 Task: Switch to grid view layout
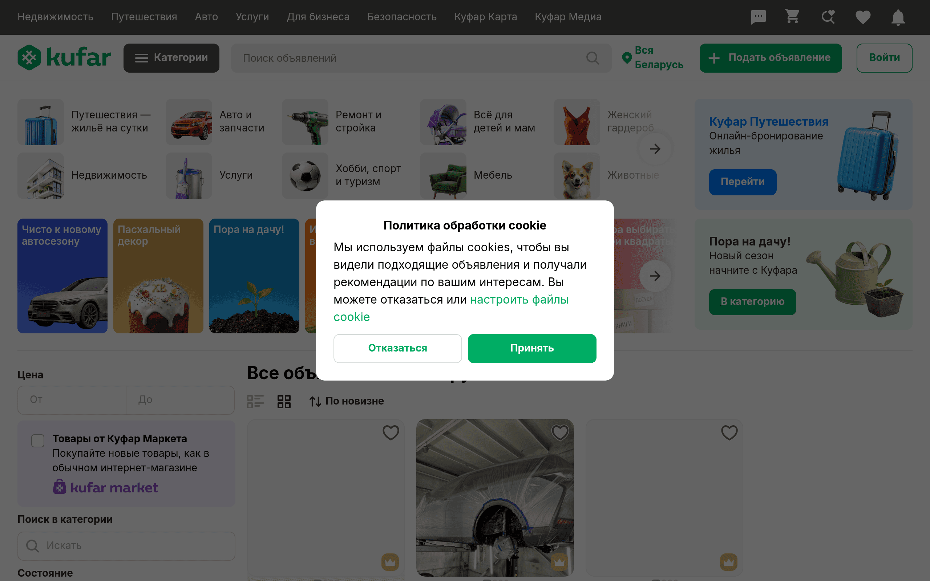(x=284, y=401)
